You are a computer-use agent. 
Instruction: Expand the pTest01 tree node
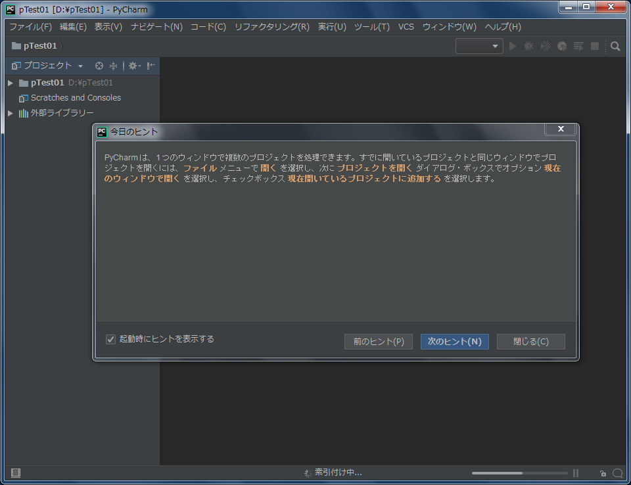[11, 83]
